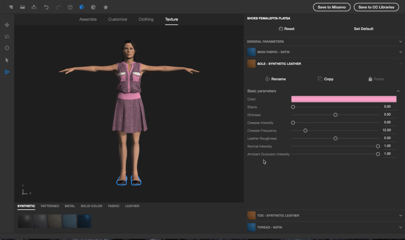Viewport: 405px width, 240px height.
Task: Select the second dark grey material thumbnail
Action: point(40,221)
